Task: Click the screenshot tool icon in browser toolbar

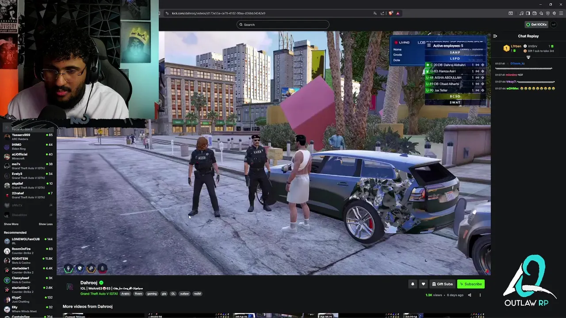Action: (x=511, y=13)
